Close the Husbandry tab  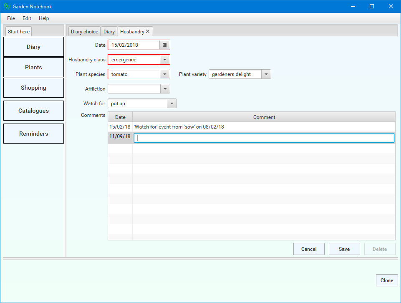coord(148,31)
